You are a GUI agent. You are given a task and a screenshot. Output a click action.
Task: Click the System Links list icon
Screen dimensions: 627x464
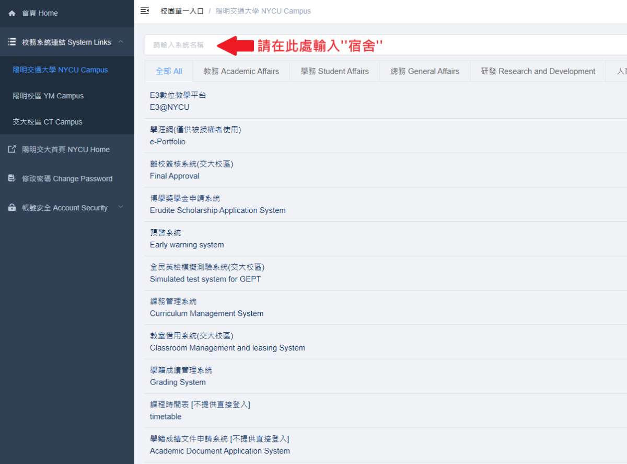point(12,42)
